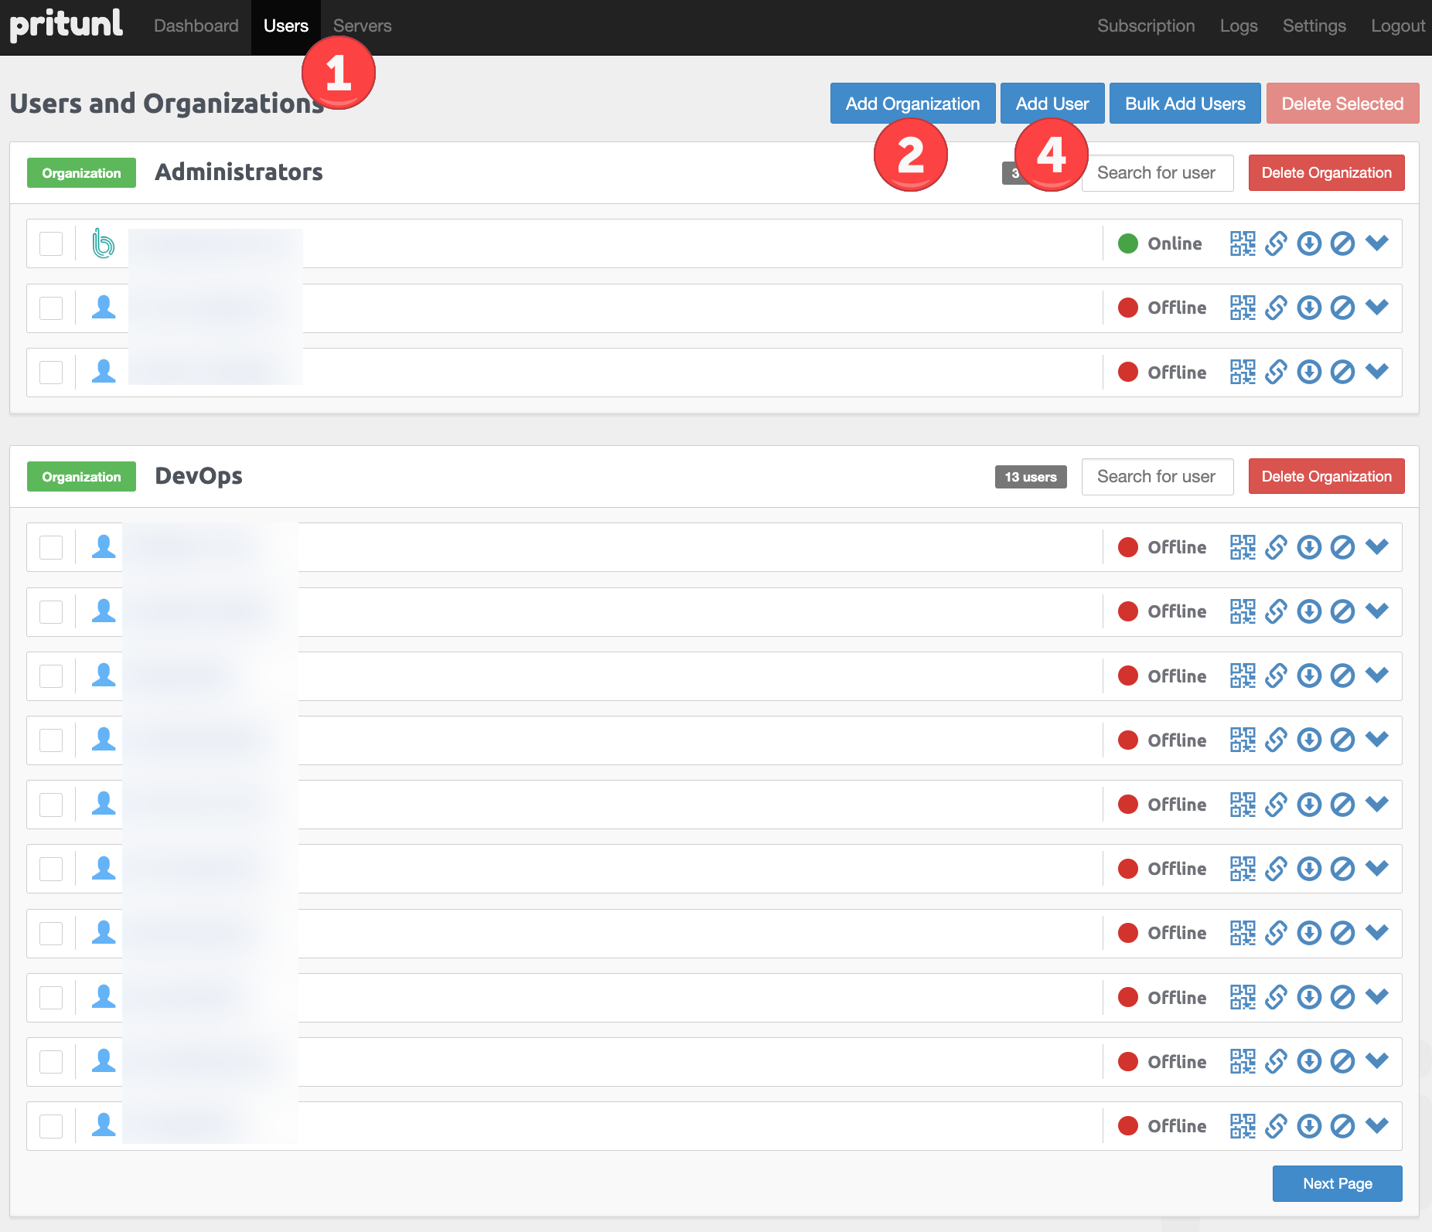The width and height of the screenshot is (1432, 1232).
Task: Select fifth DevOps user checkbox
Action: [x=51, y=805]
